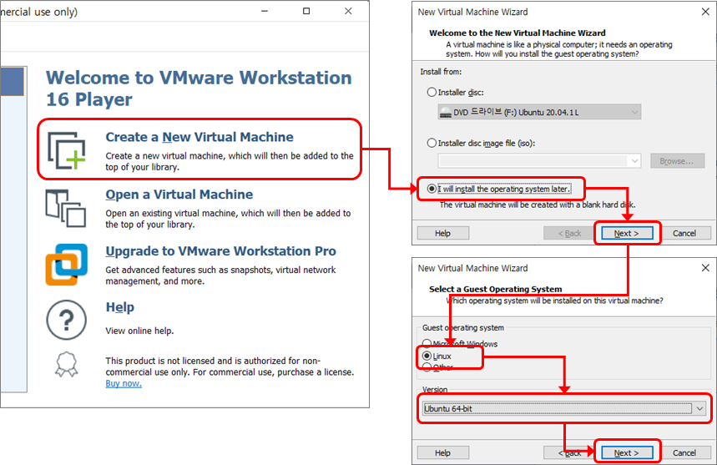Click Back in Select a Guest OS dialog

[x=569, y=452]
